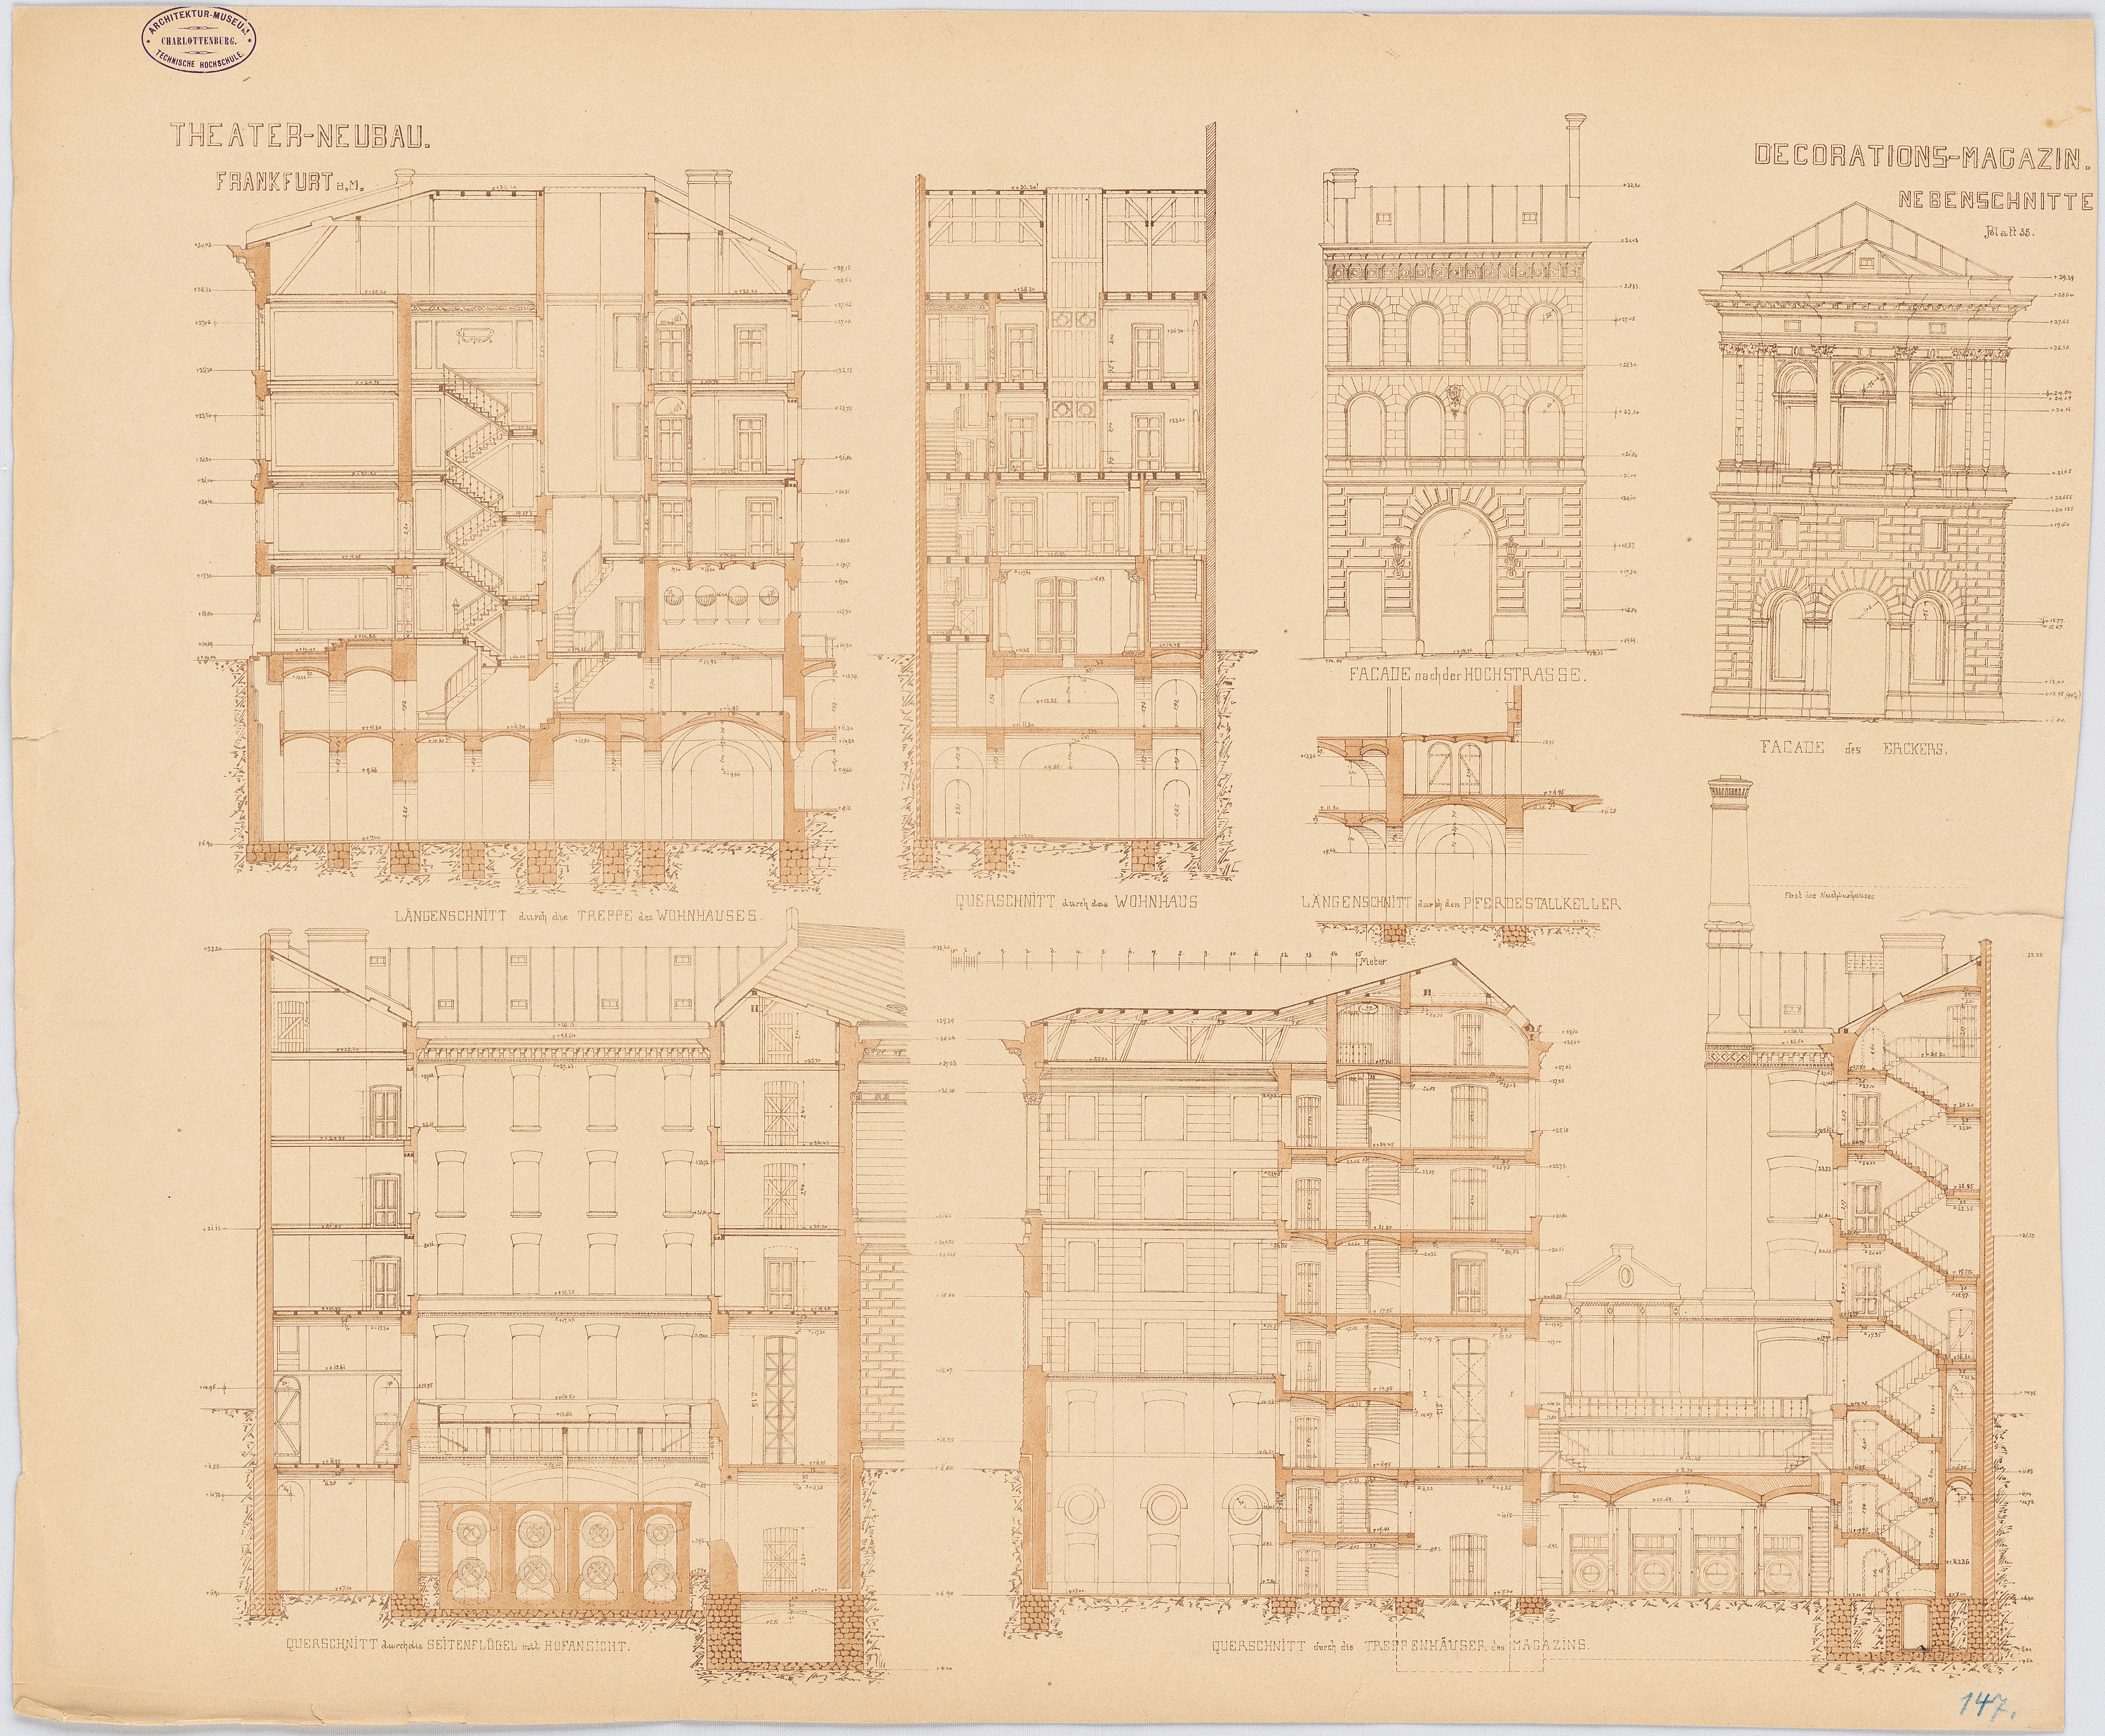Click the Querschnitt durch das Wohnhaus caption

(x=1076, y=901)
